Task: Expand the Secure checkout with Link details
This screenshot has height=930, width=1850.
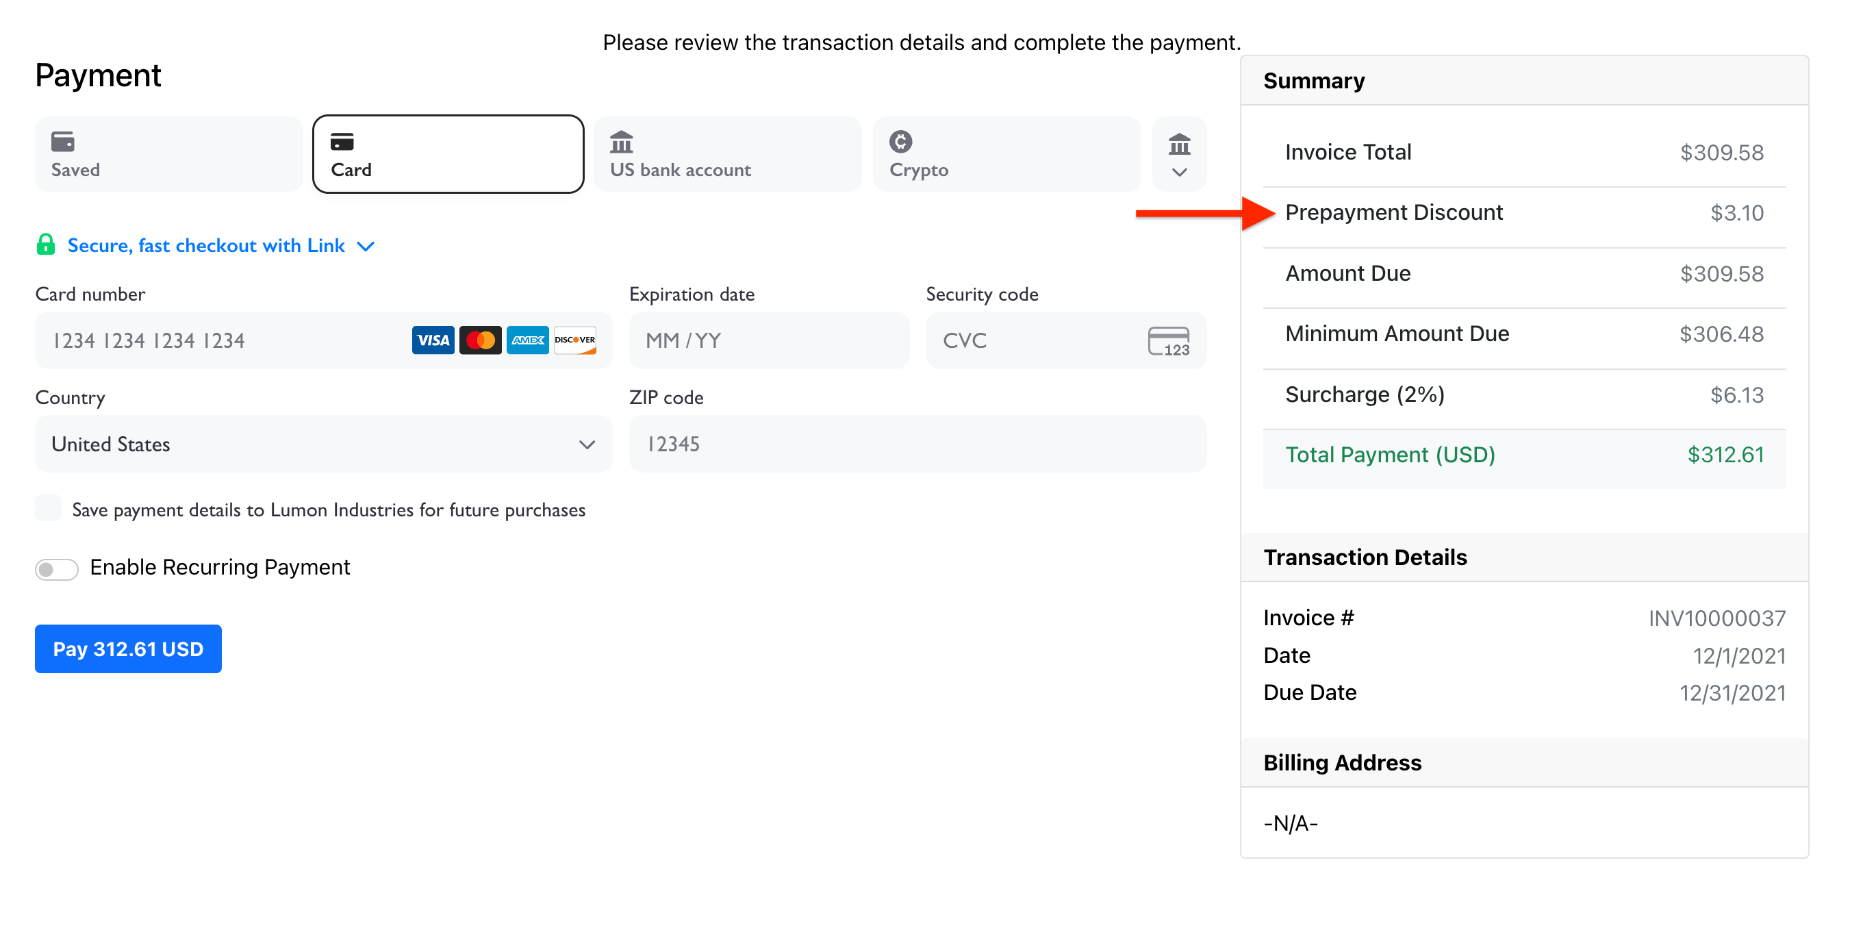Action: (365, 246)
